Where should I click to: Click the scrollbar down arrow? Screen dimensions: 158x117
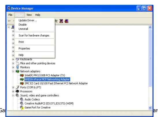pyautogui.click(x=150, y=108)
